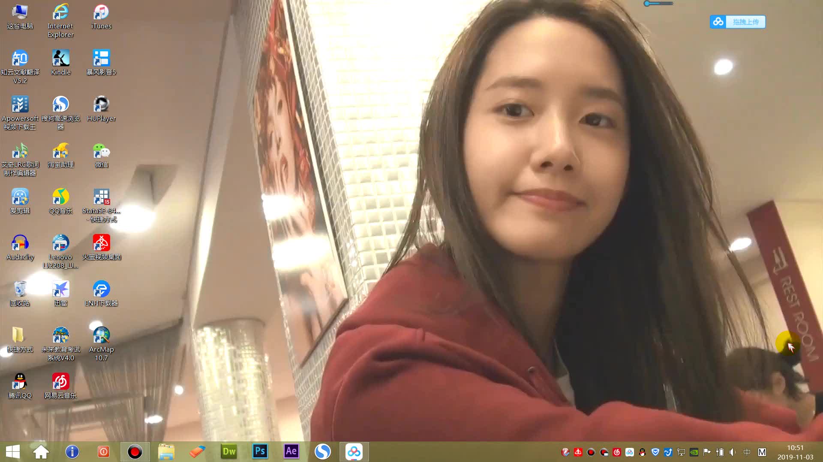Image resolution: width=823 pixels, height=462 pixels.
Task: Open volume speaker tray icon
Action: (x=733, y=452)
